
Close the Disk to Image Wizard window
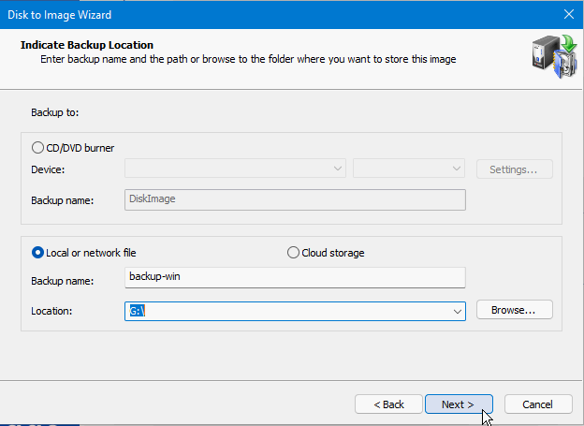point(569,15)
